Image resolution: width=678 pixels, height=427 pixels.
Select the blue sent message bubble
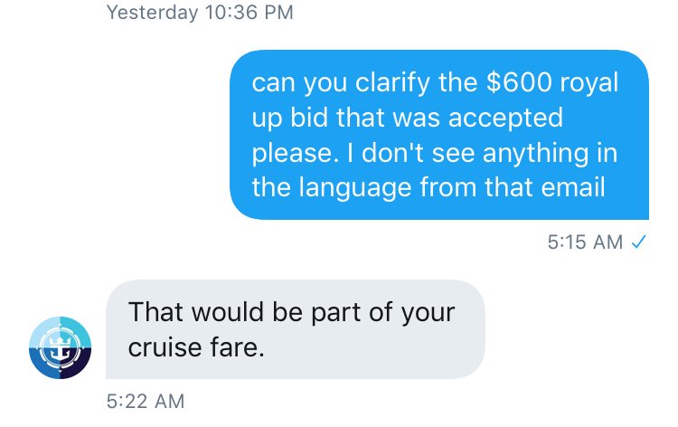pos(438,135)
